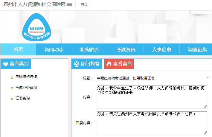Viewport: 212px width, 137px height.
Task: Click the bullet icon before 考试业务咨询
Action: tap(12, 88)
